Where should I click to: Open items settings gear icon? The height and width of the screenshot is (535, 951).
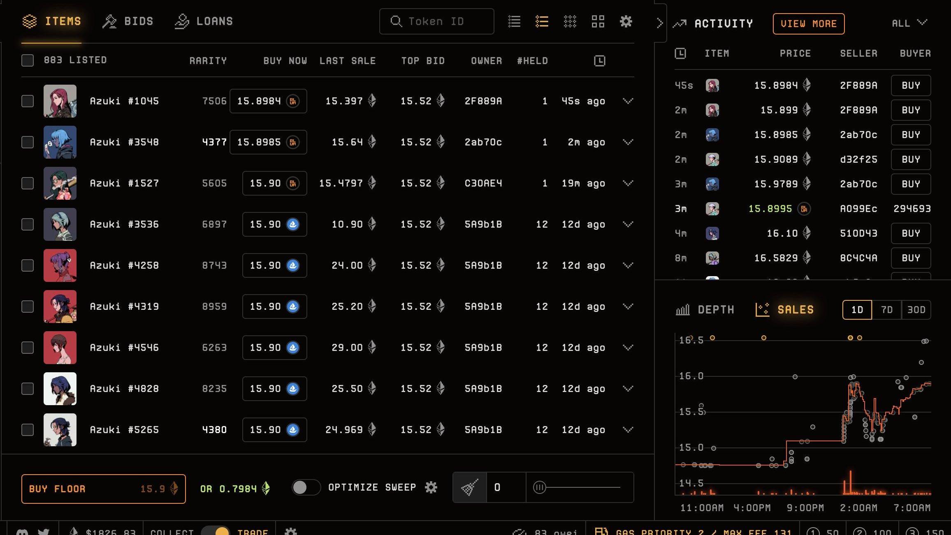click(626, 21)
